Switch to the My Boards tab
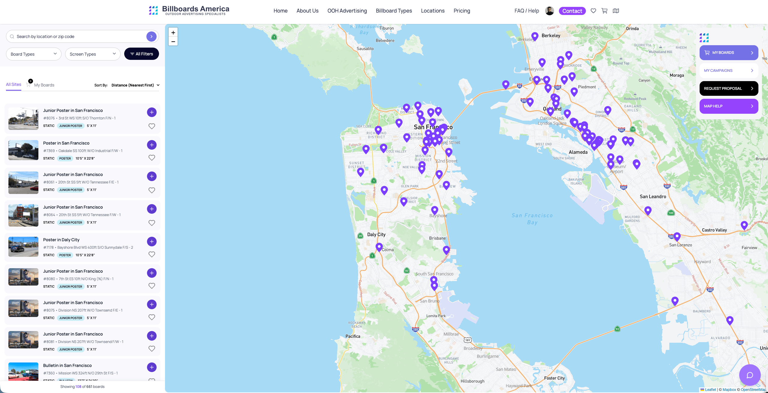This screenshot has width=768, height=393. [44, 85]
